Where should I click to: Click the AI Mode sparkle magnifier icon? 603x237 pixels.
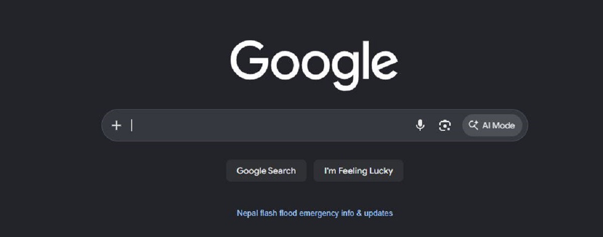(473, 125)
